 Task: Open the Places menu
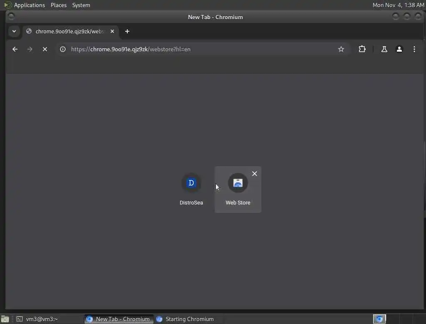[58, 5]
